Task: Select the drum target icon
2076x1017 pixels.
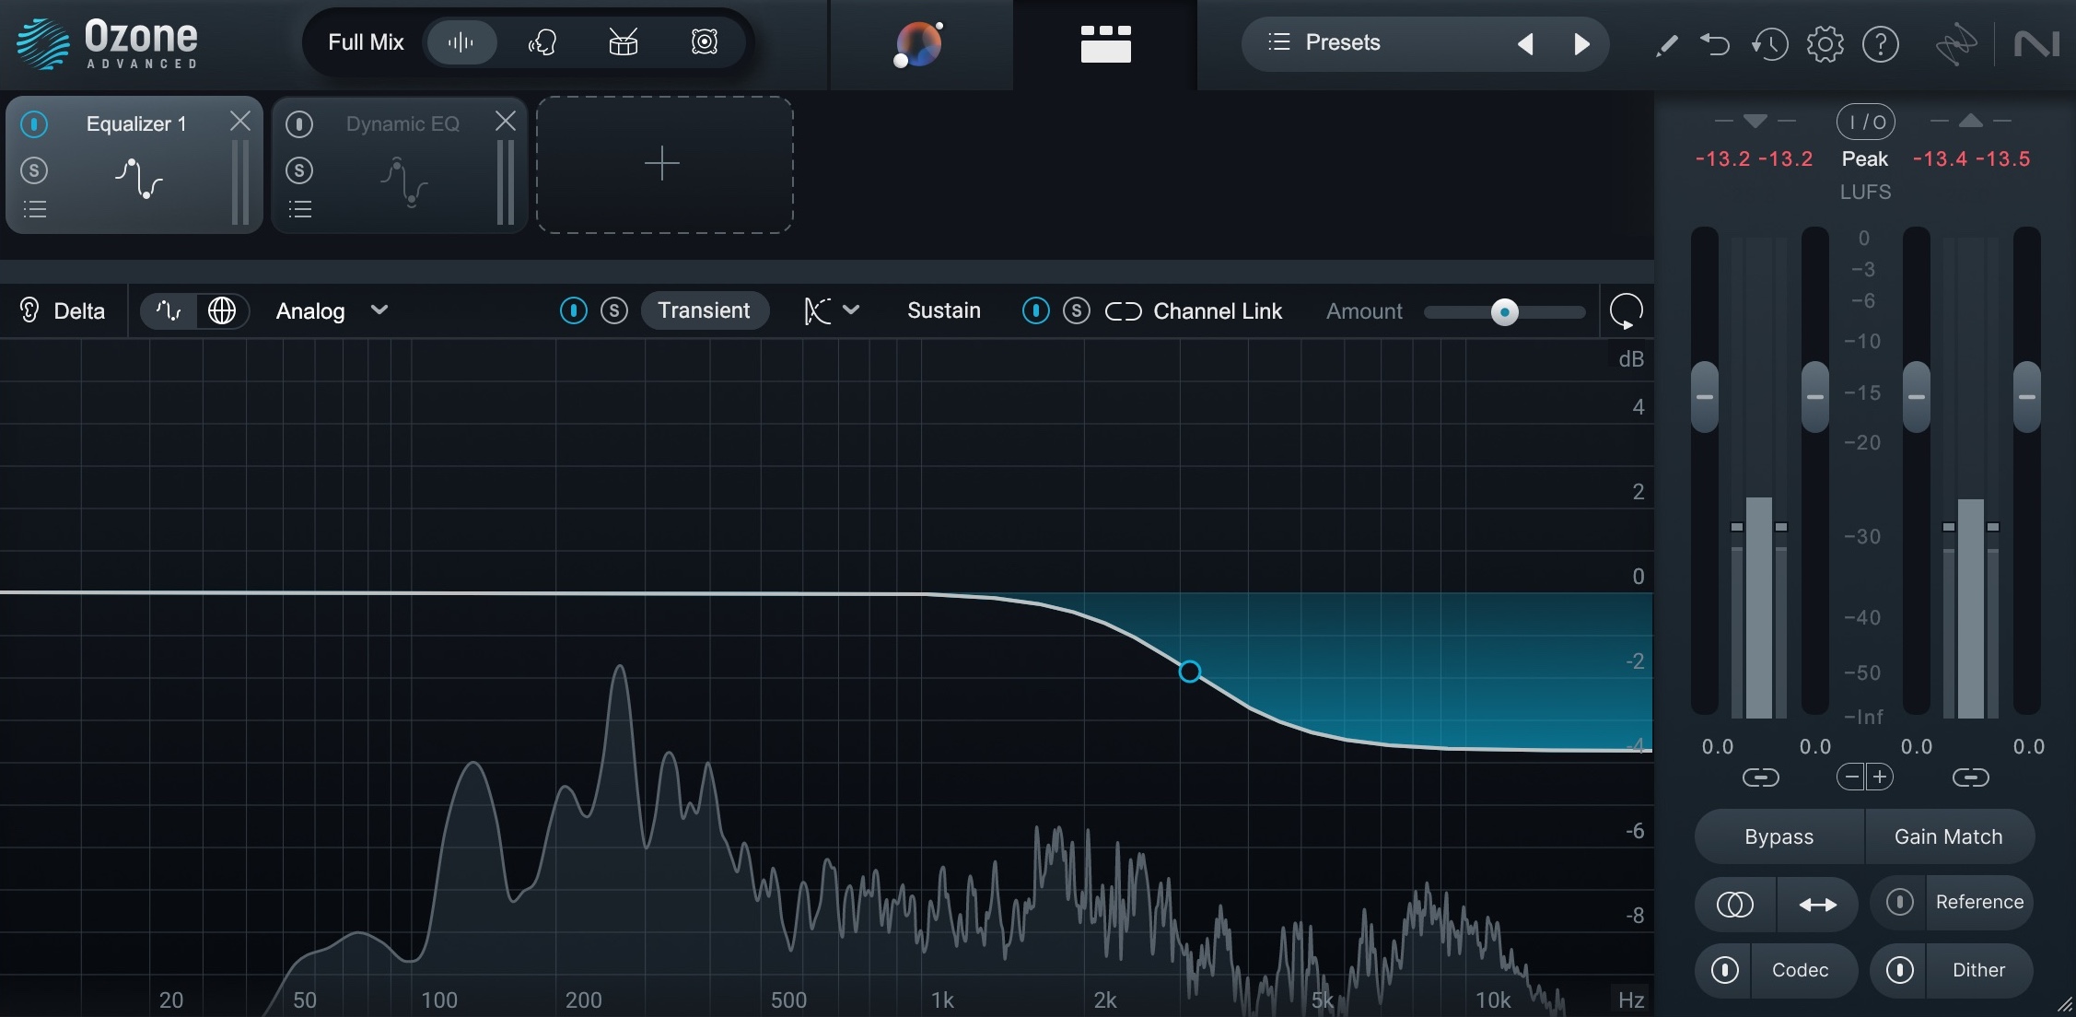Action: (x=624, y=42)
